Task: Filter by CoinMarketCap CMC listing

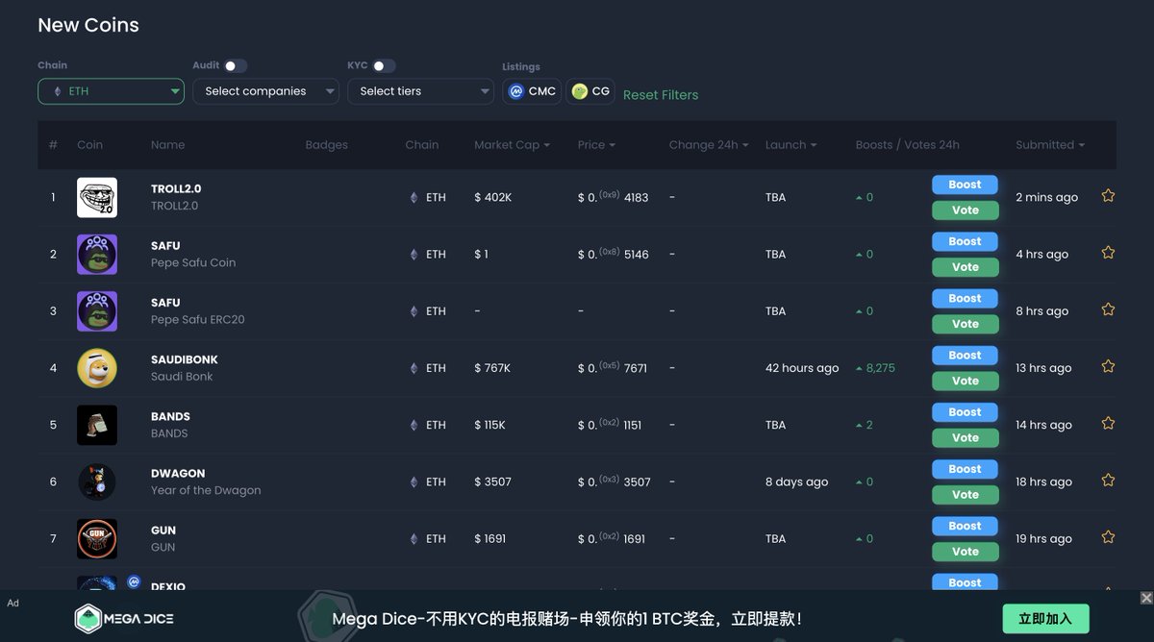Action: [532, 91]
